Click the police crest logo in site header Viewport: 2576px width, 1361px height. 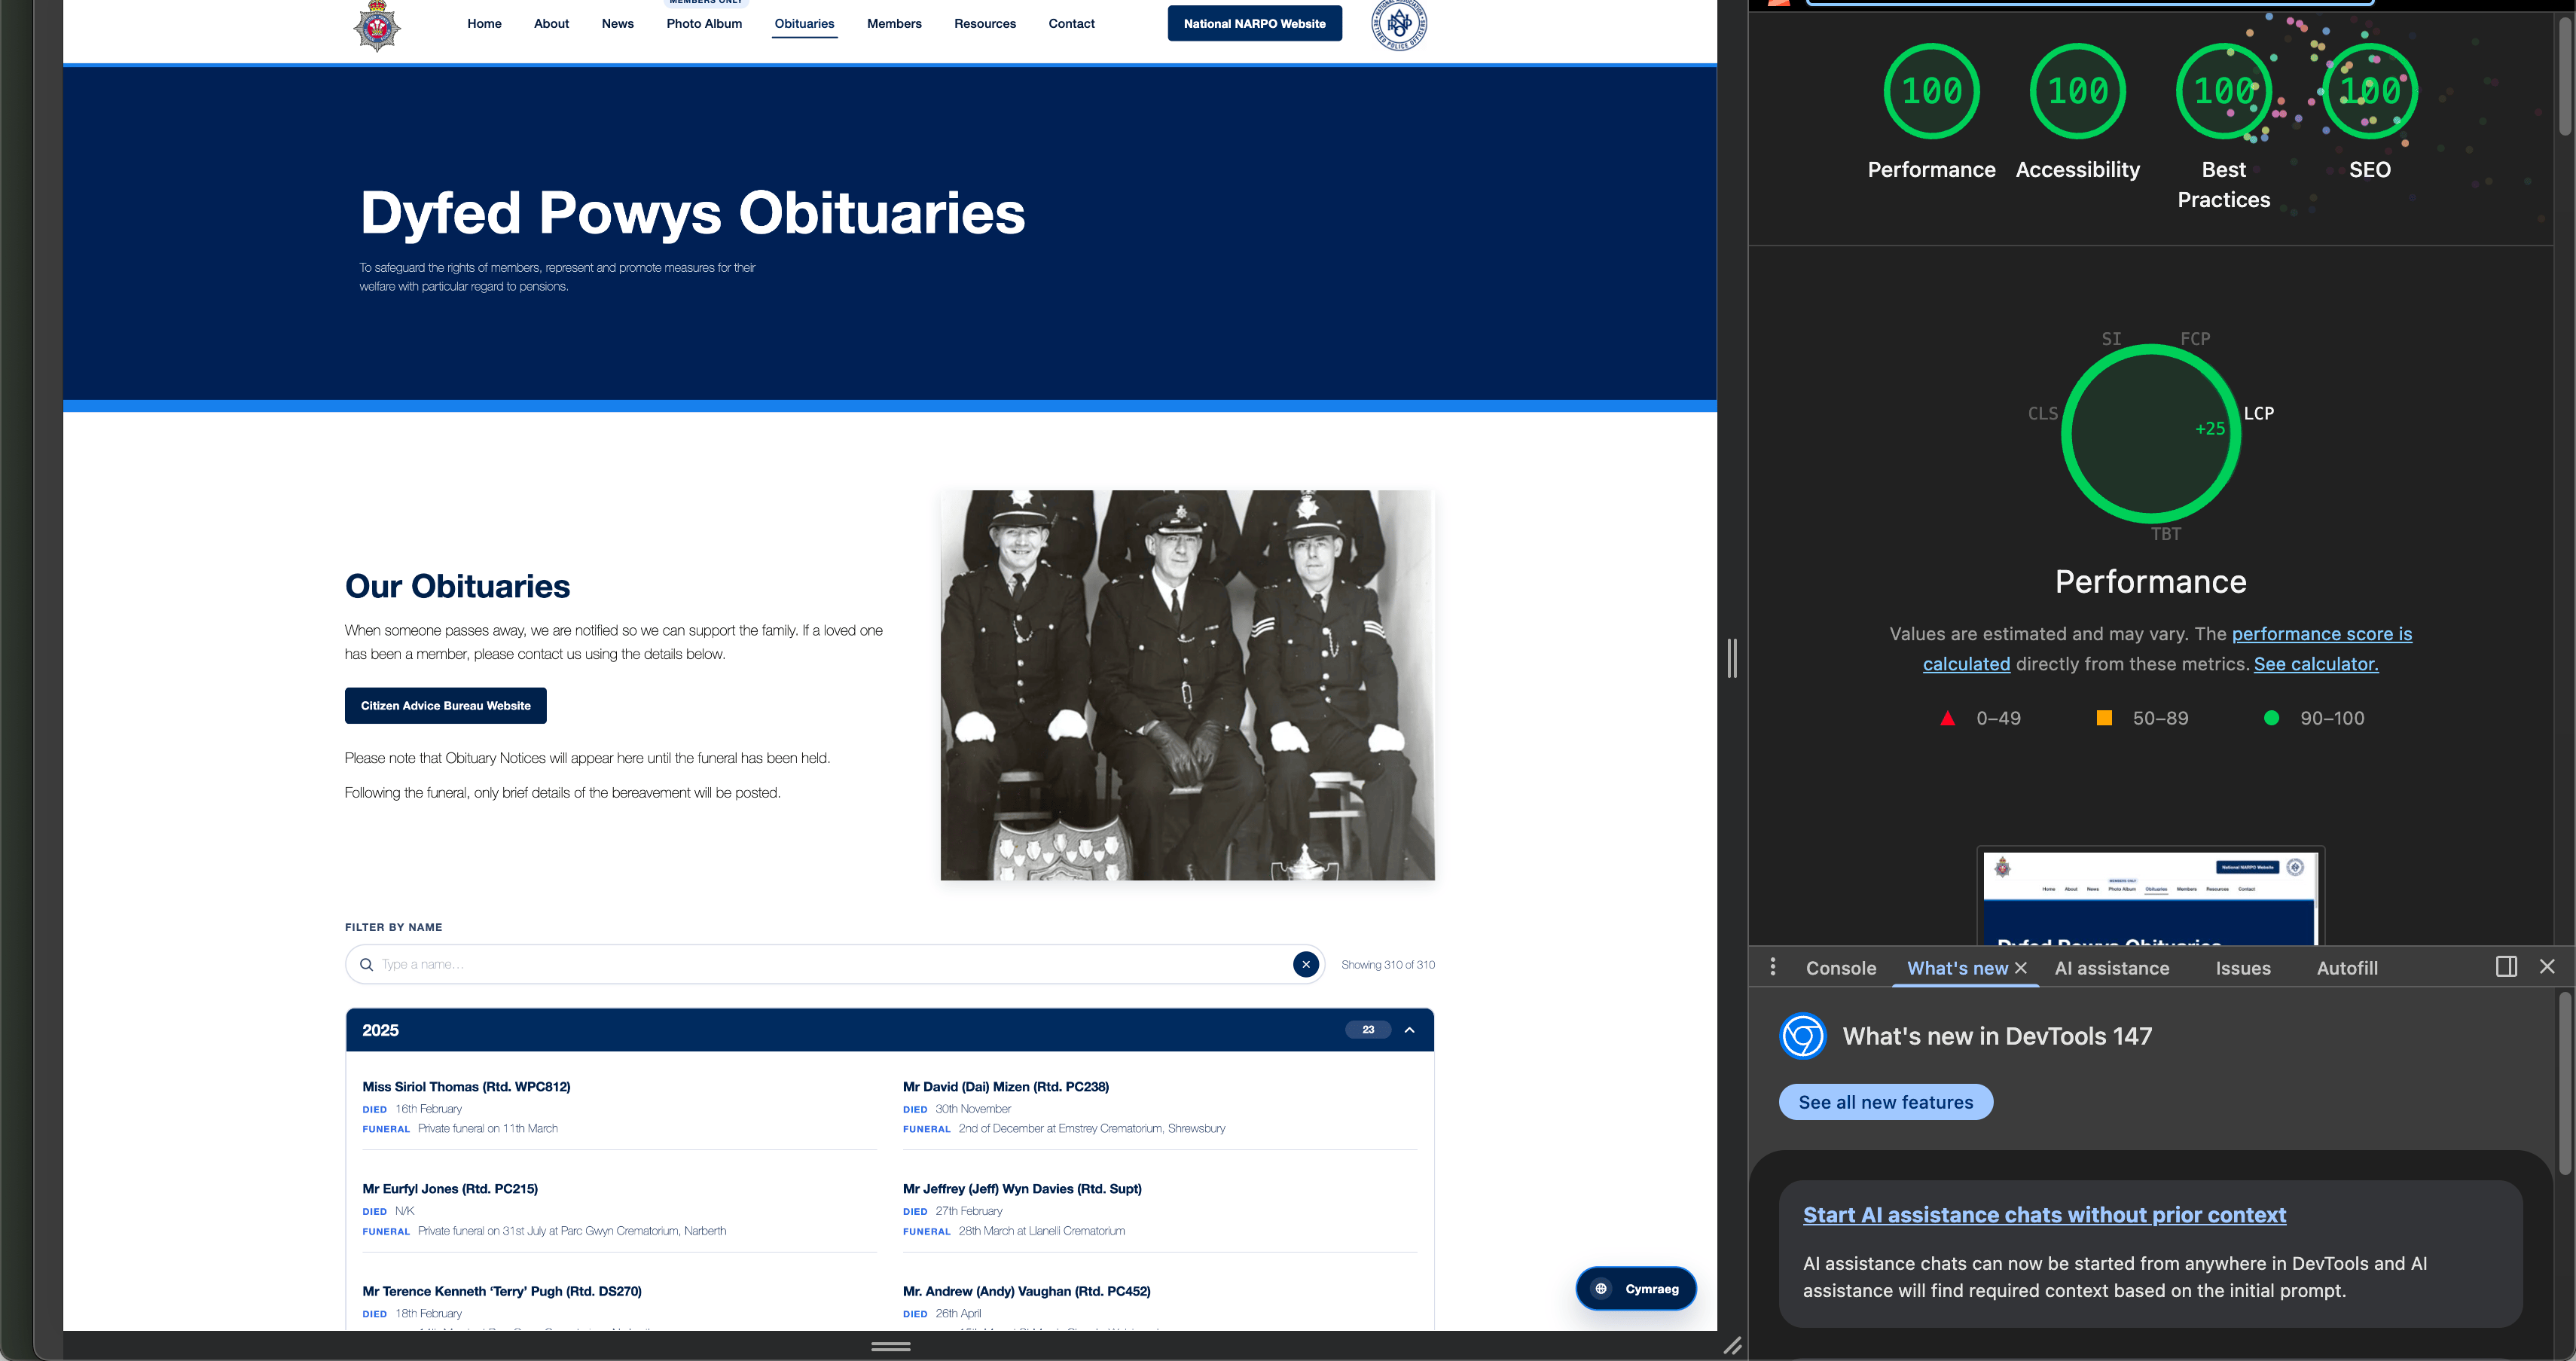pos(377,25)
